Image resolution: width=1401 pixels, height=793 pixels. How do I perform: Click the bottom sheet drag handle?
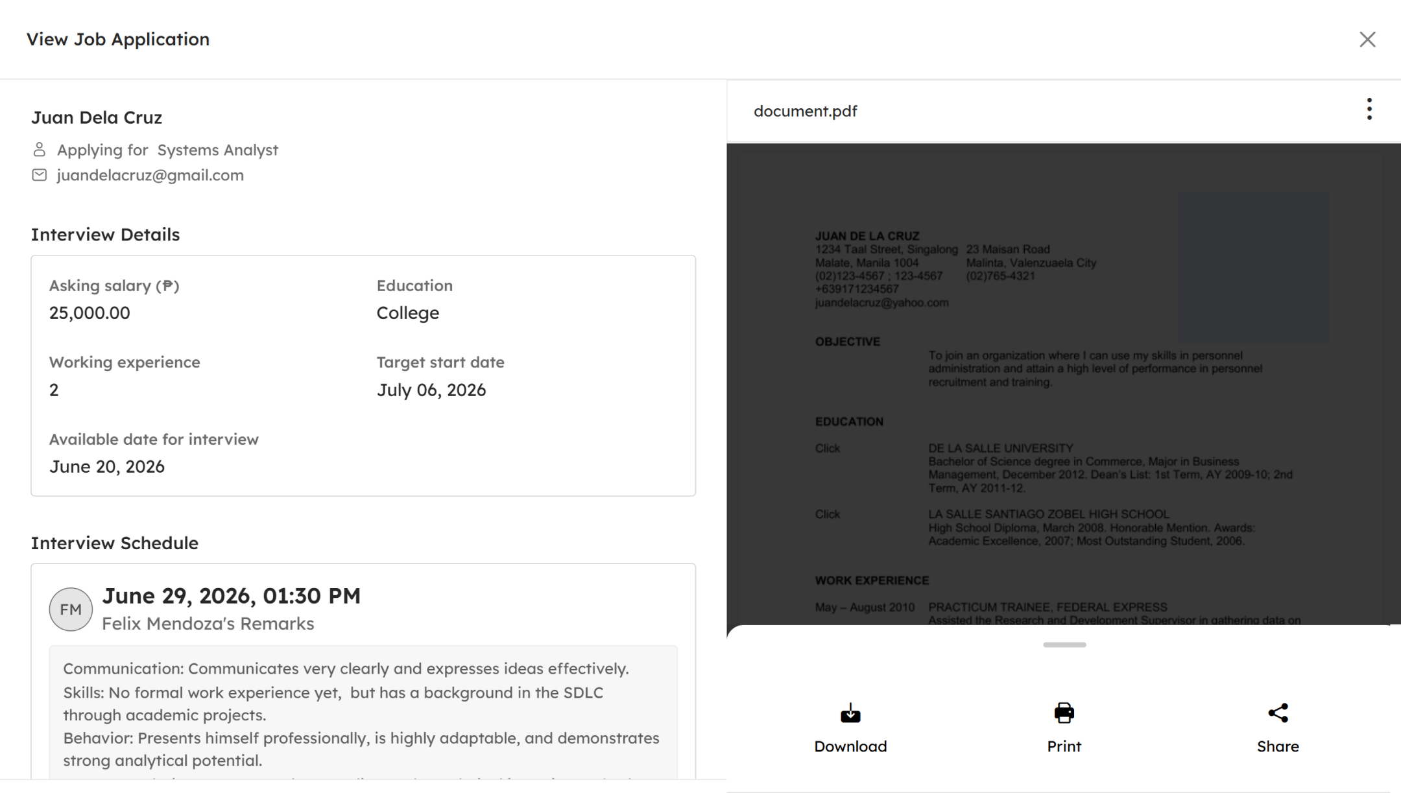pyautogui.click(x=1064, y=645)
